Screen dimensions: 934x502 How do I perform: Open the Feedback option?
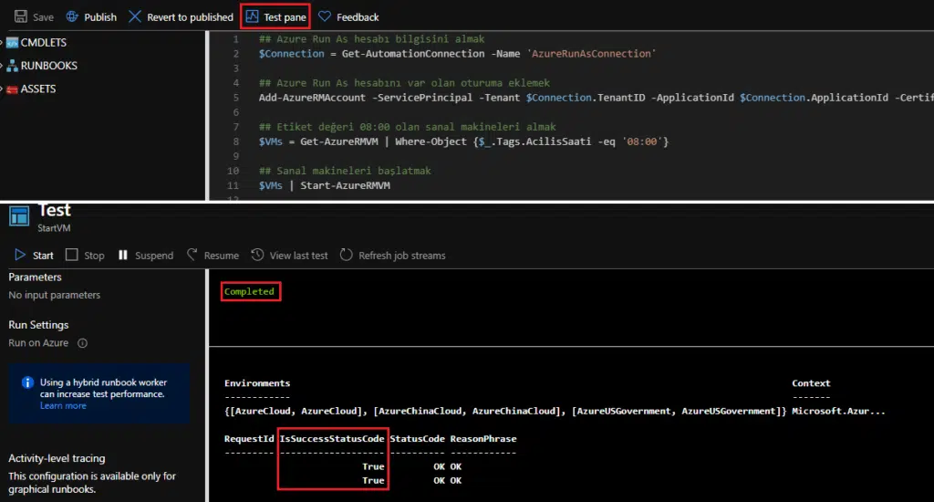348,16
